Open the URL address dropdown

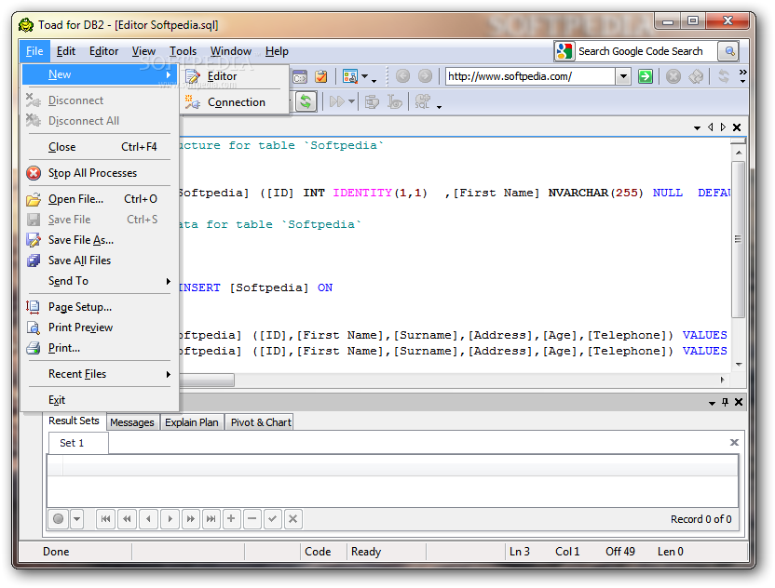click(624, 76)
